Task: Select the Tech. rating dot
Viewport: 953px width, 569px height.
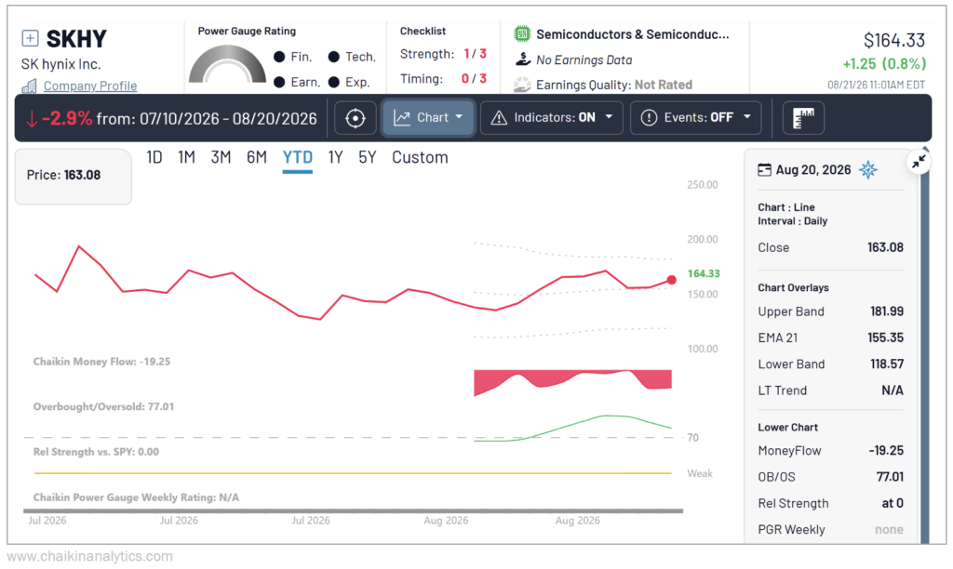Action: coord(334,57)
